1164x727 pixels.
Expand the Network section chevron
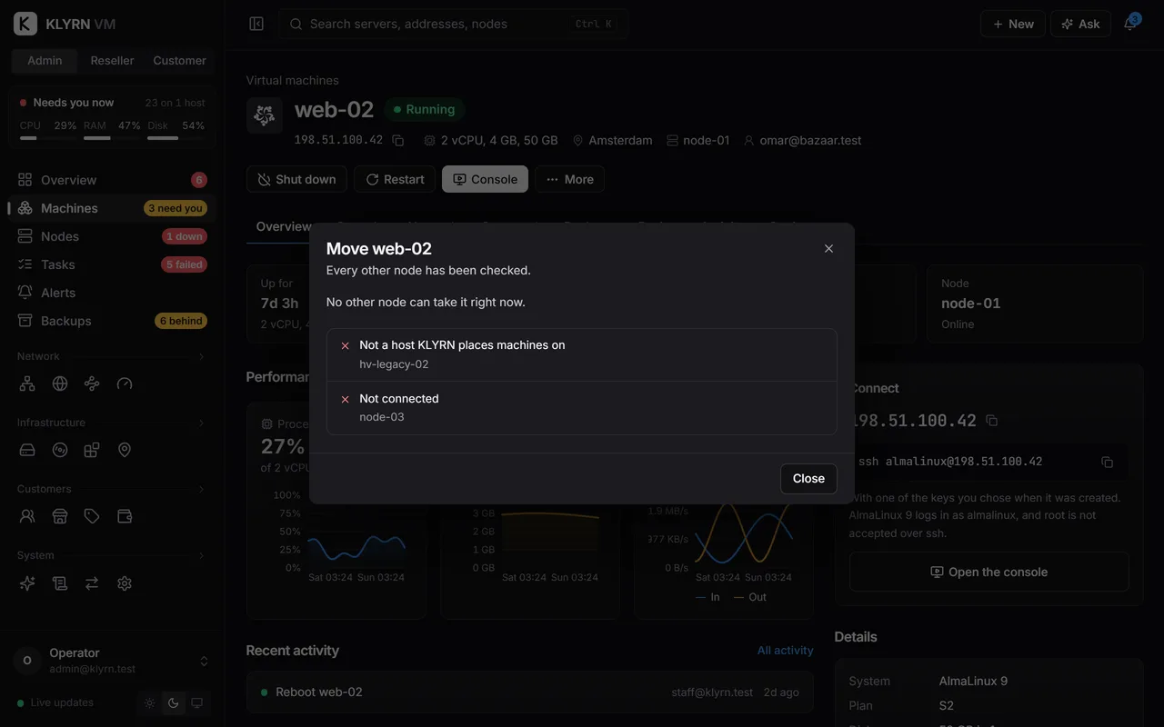coord(201,356)
